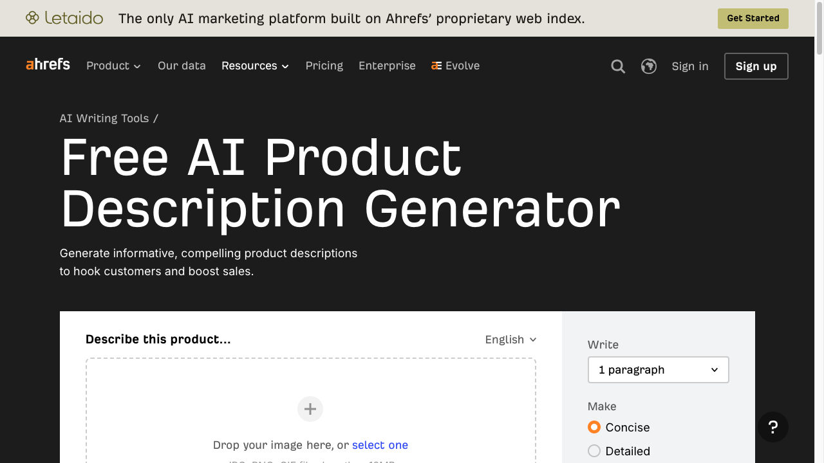Click the plus icon to upload image
The image size is (824, 463).
(x=310, y=409)
